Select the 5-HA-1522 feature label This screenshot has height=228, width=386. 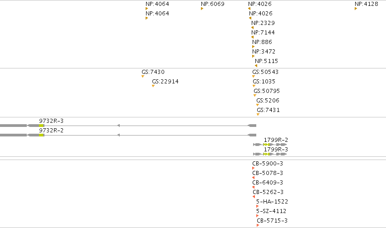[272, 201]
